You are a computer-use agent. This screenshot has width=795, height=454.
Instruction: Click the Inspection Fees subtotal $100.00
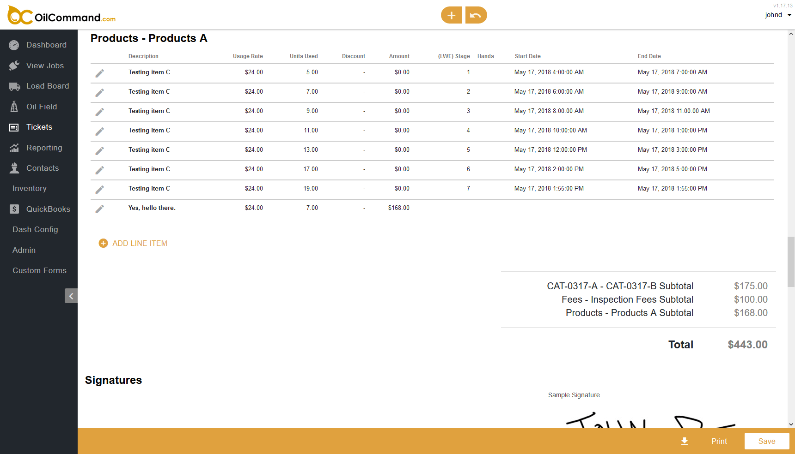pyautogui.click(x=751, y=299)
